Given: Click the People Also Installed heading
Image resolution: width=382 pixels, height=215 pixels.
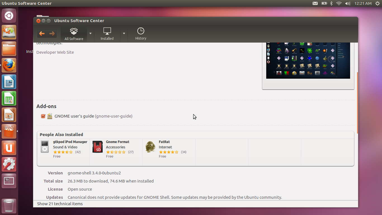Looking at the screenshot, I should [61, 135].
